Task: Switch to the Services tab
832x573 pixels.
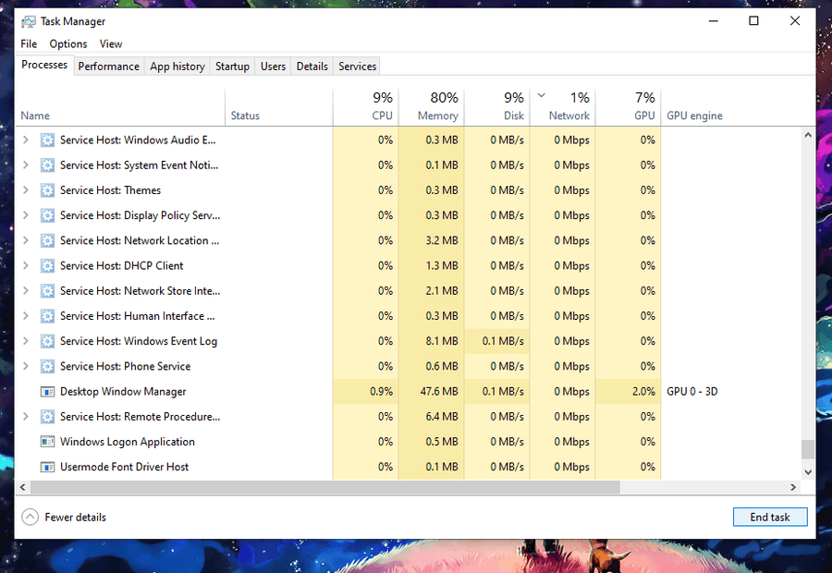Action: coord(357,67)
